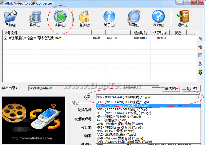This screenshot has height=145, width=206.
Task: Open the 关于(B) about info icon
Action: tap(109, 16)
